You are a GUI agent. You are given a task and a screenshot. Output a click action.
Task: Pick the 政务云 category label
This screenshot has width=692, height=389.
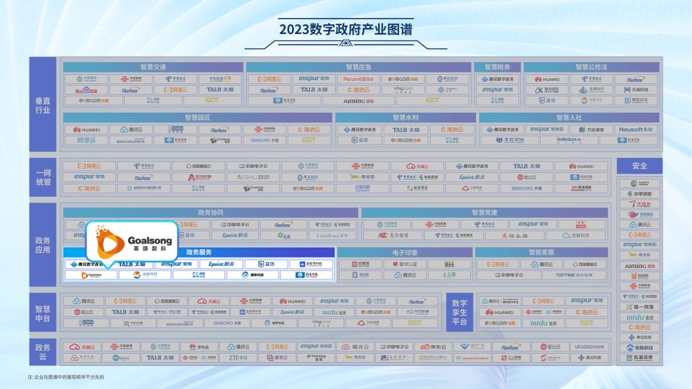pyautogui.click(x=43, y=352)
